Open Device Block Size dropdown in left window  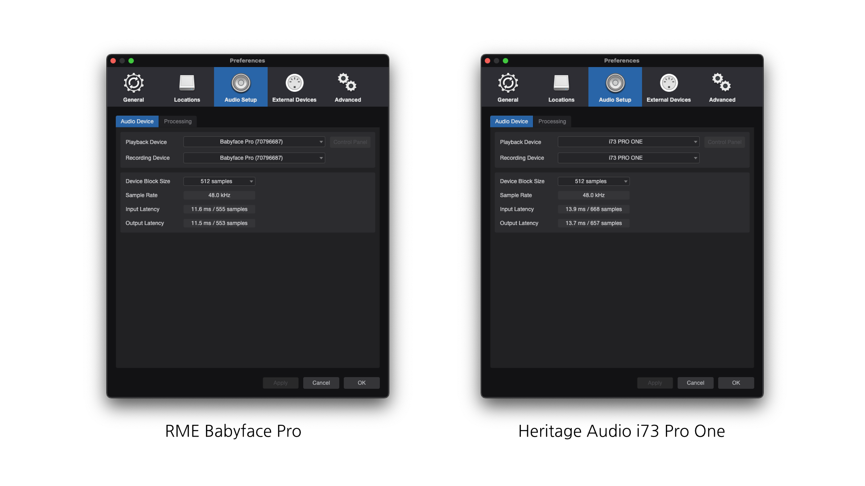tap(219, 181)
